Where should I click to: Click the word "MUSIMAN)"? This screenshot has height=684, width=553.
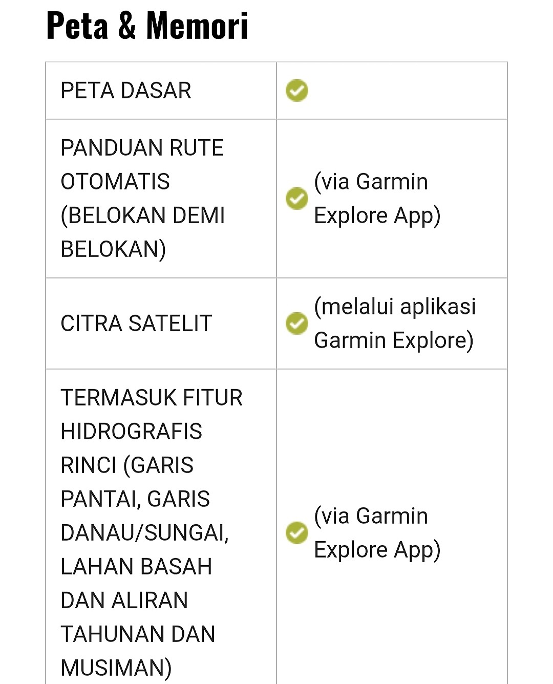tap(116, 668)
